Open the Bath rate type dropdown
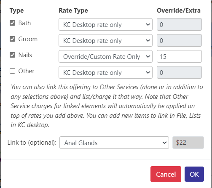212x188 pixels. pyautogui.click(x=105, y=24)
